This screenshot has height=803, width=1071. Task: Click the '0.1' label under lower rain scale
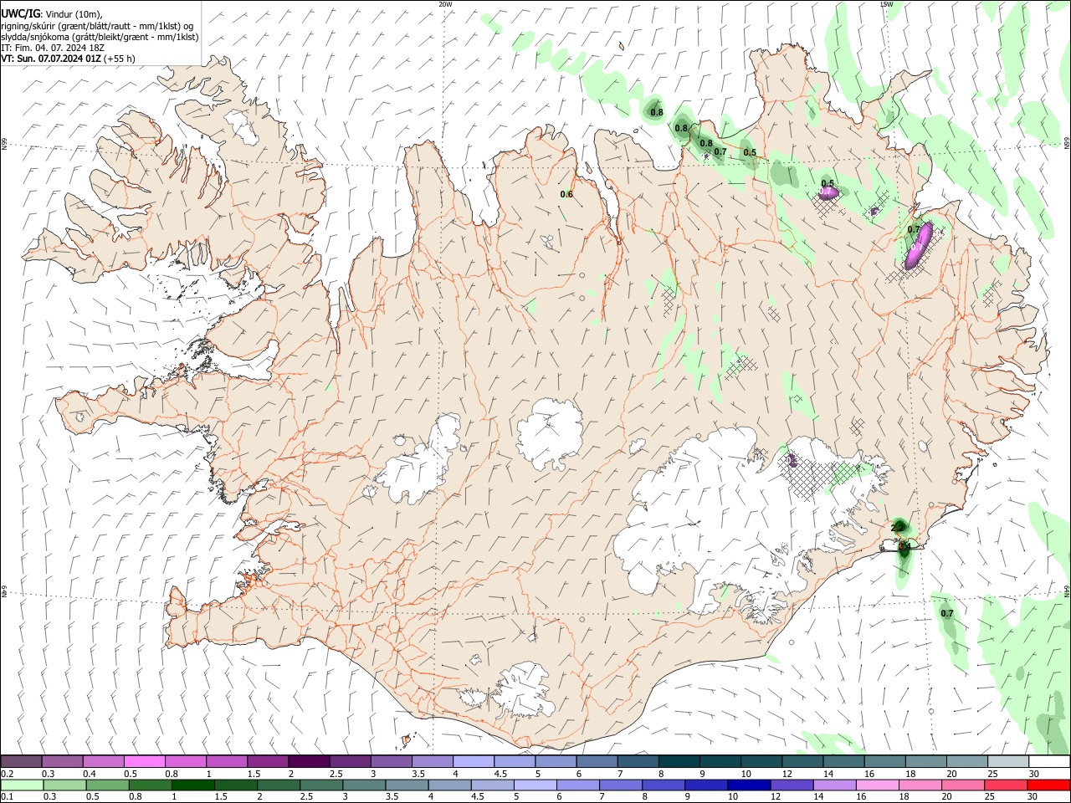pyautogui.click(x=7, y=797)
